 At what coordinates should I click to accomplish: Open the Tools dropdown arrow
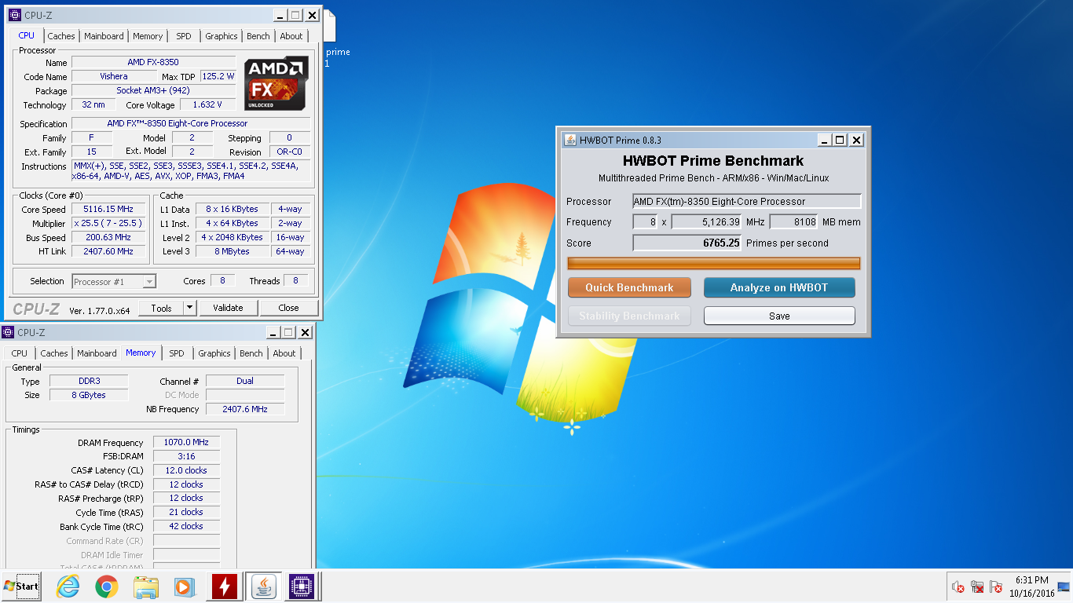pos(189,308)
